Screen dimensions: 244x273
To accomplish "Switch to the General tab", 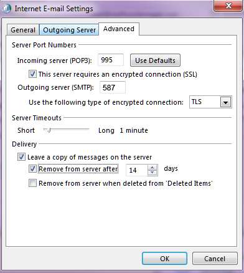I will [x=23, y=30].
